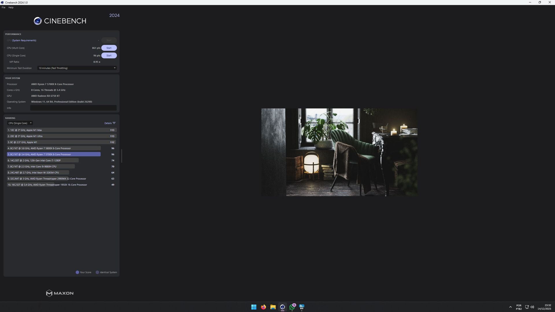Image resolution: width=555 pixels, height=312 pixels.
Task: Select the Apple M1 Ultra ranking row
Action: click(62, 136)
